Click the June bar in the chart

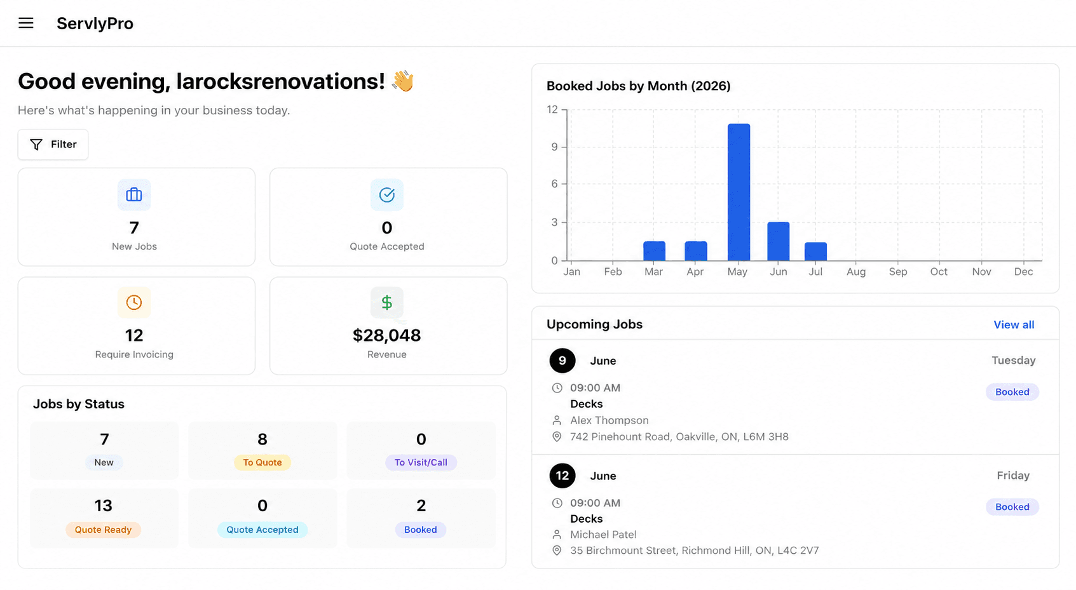pos(779,241)
